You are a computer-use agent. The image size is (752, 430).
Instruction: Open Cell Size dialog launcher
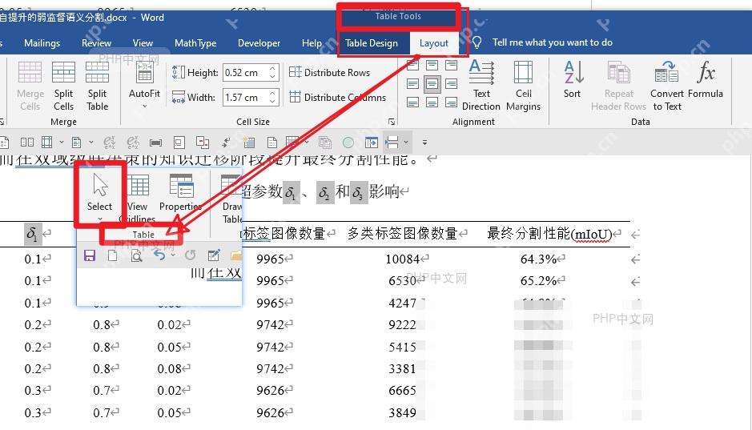[x=392, y=122]
